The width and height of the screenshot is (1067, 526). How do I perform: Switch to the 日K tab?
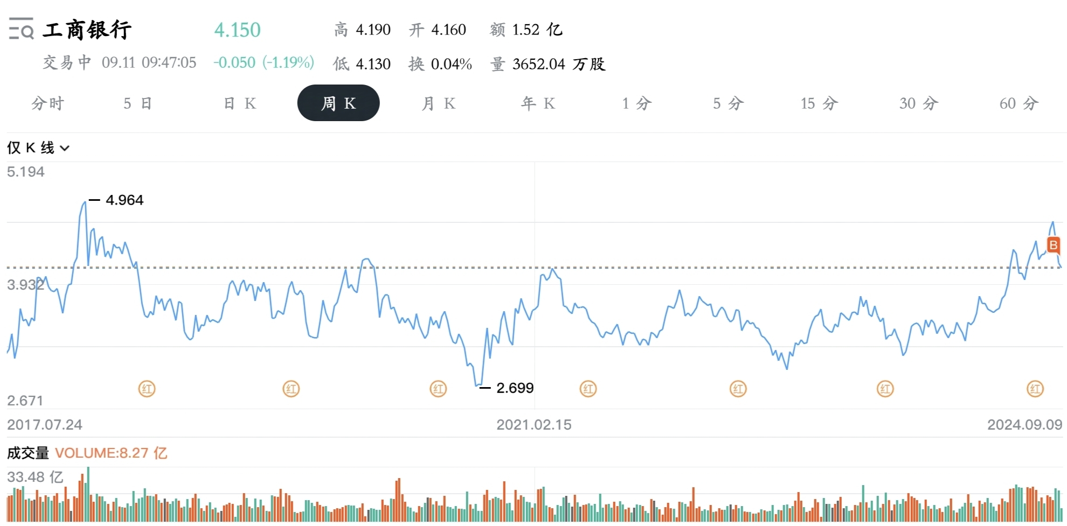click(x=240, y=103)
